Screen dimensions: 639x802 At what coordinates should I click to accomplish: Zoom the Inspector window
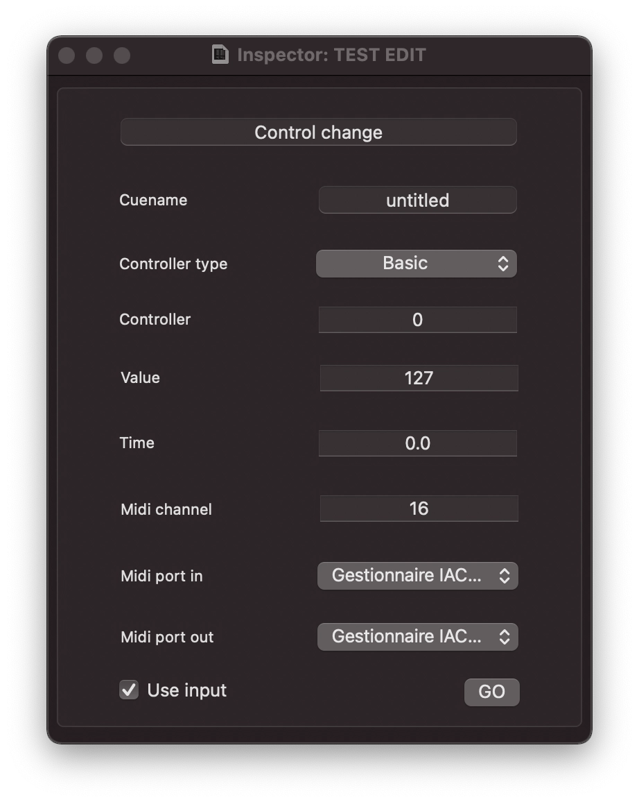(x=121, y=56)
